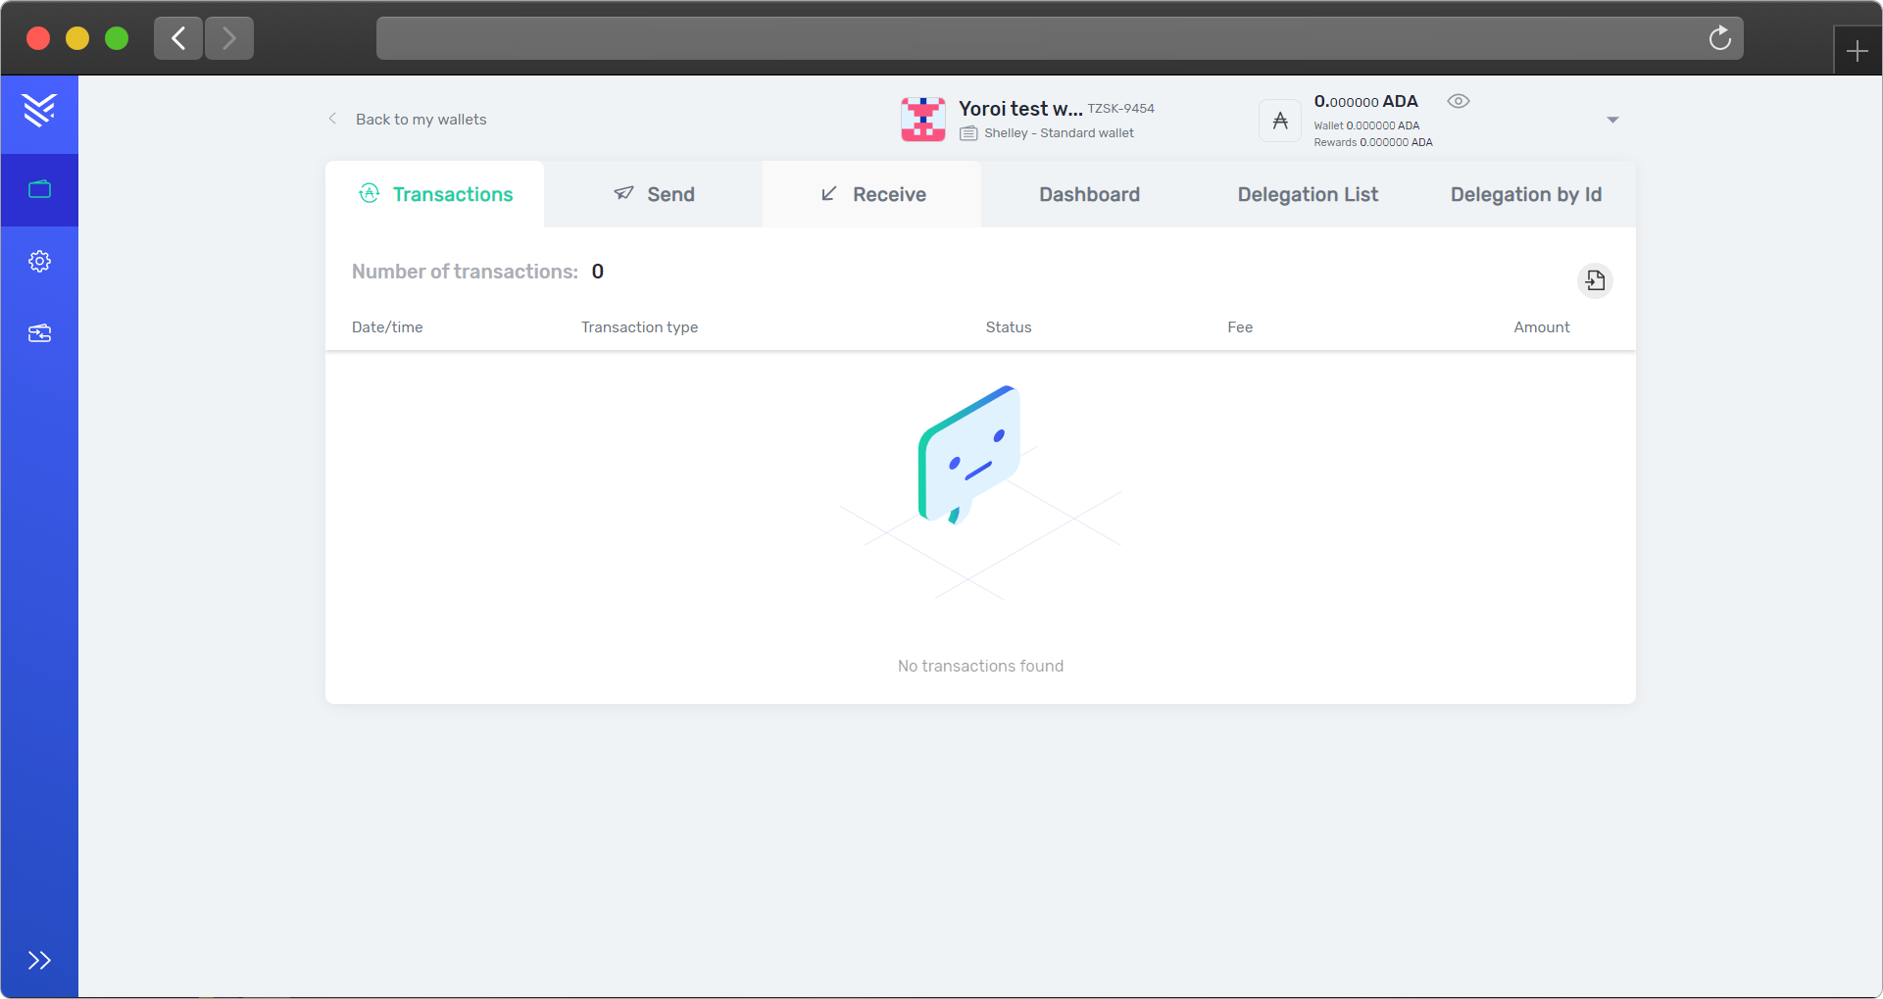Click the total 0.000000 ADA balance

click(x=1366, y=101)
